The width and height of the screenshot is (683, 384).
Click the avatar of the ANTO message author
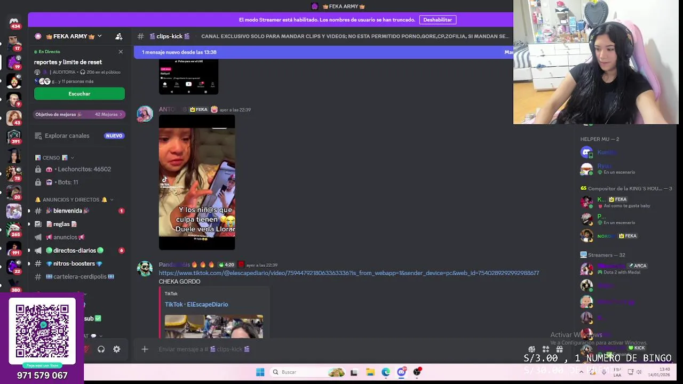[145, 114]
